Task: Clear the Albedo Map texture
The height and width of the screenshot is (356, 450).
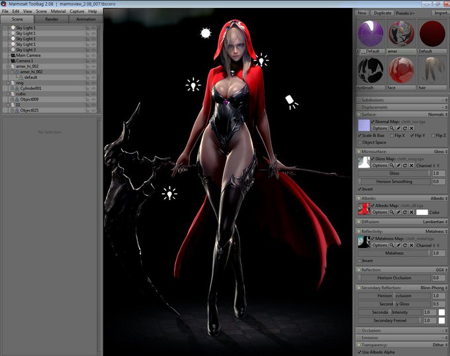Action: tap(412, 212)
